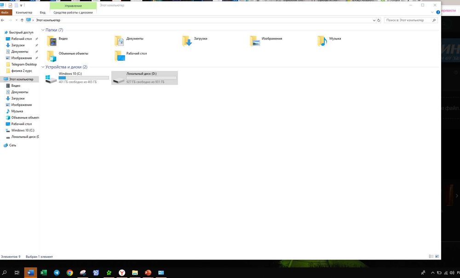Image resolution: width=460 pixels, height=278 pixels.
Task: Open recent locations dropdown arrow
Action: [x=16, y=20]
